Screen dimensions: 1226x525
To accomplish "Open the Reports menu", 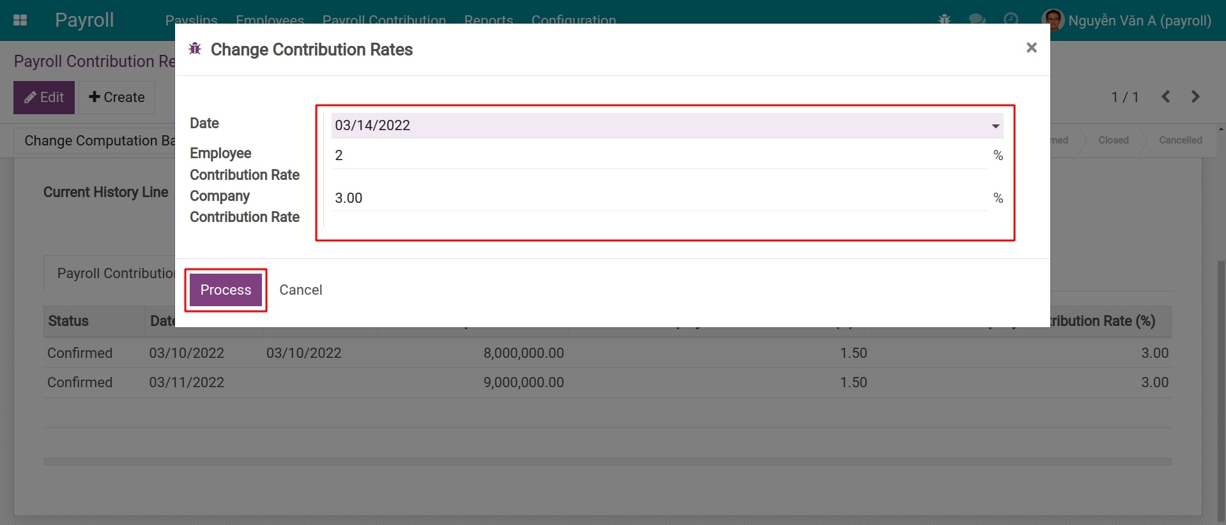I will click(488, 19).
